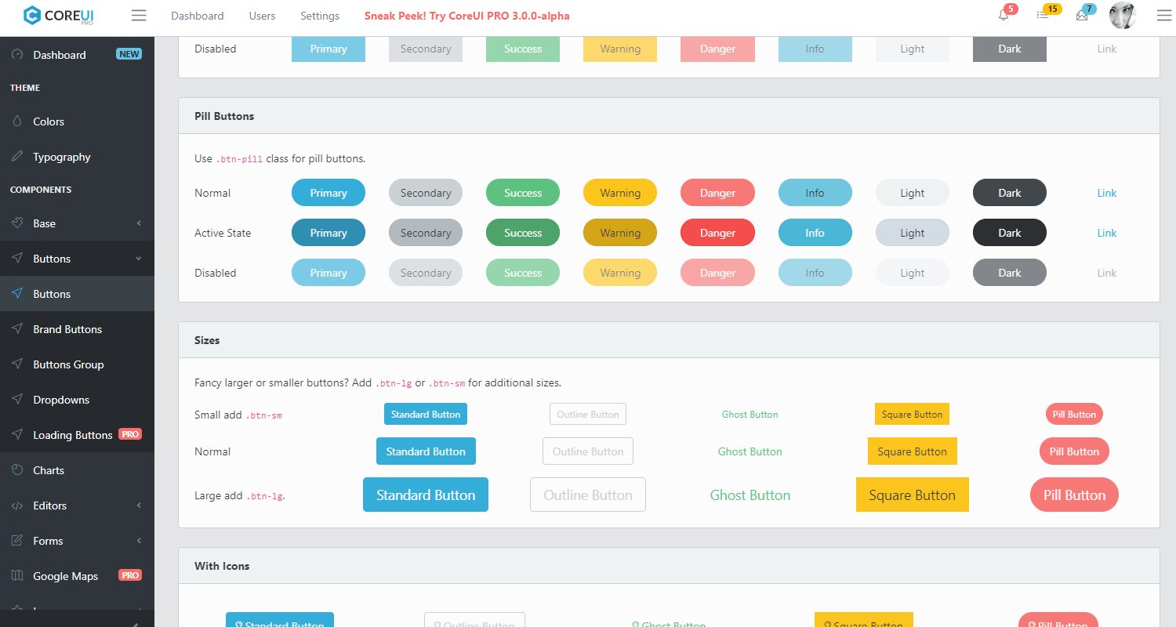Open the tasks list icon showing 15
Image resolution: width=1176 pixels, height=627 pixels.
click(1044, 15)
